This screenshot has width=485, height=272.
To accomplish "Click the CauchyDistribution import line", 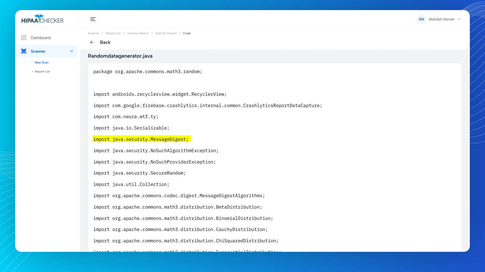I will (x=180, y=229).
